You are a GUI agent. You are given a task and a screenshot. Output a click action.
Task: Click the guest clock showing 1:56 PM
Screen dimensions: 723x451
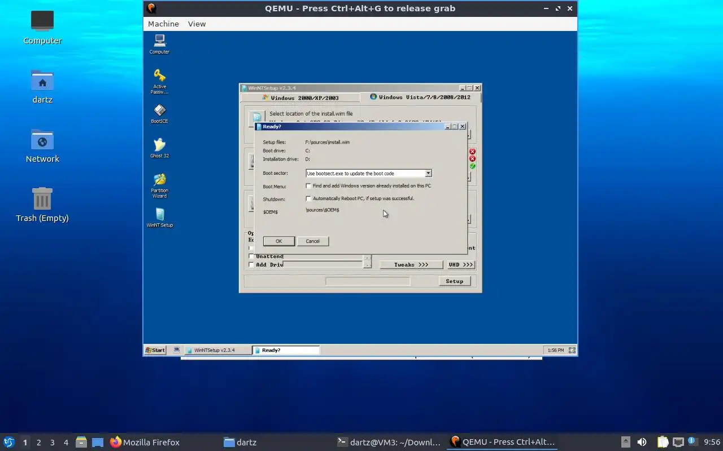click(x=555, y=350)
